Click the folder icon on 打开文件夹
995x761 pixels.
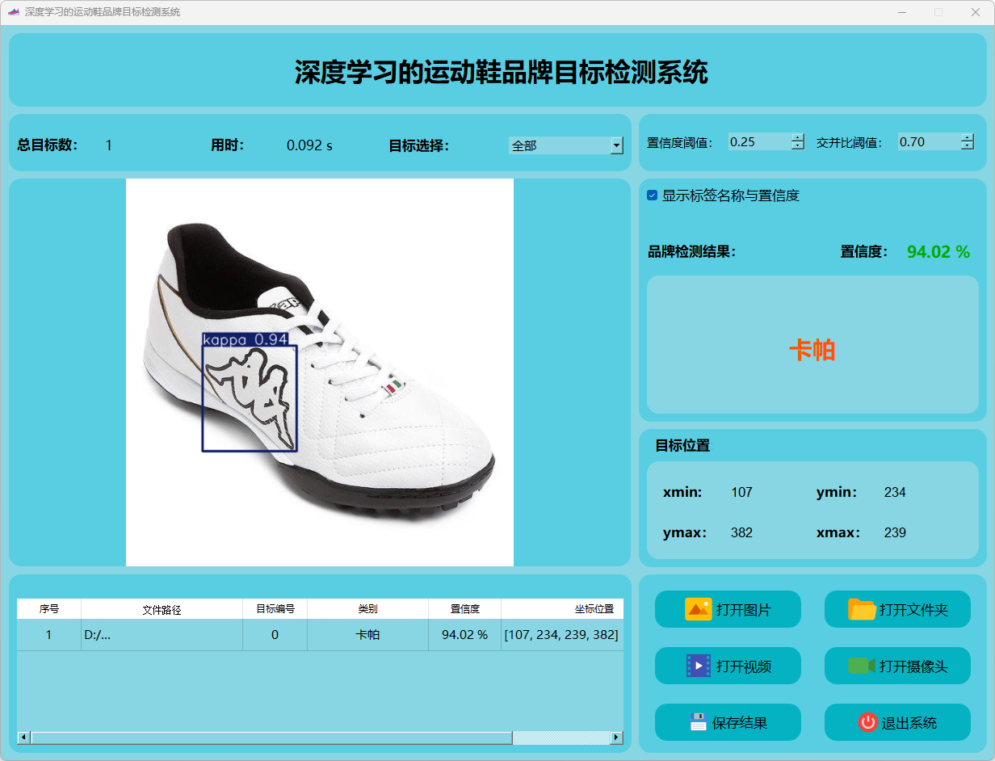click(862, 609)
